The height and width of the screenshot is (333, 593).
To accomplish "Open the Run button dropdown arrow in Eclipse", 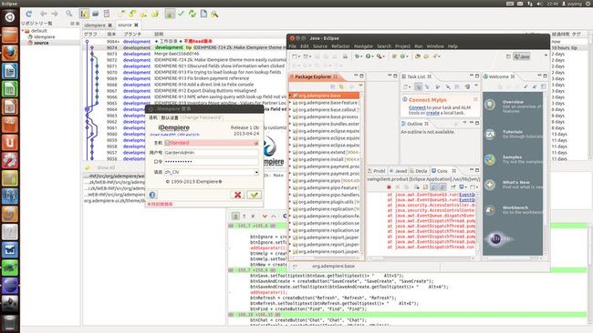I will 372,56.
